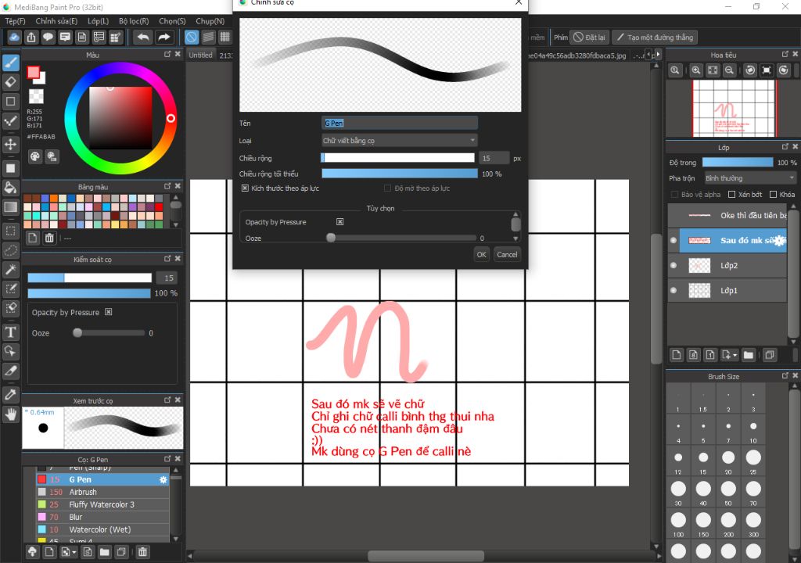This screenshot has height=563, width=801.
Task: Click the Undo arrow in toolbar
Action: (144, 38)
